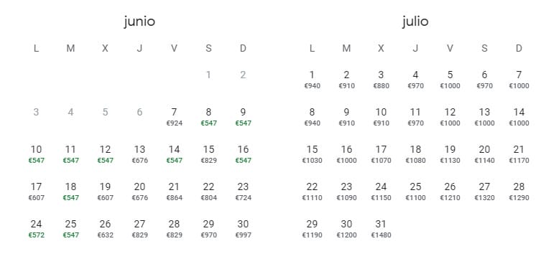541x264 pixels.
Task: Click the julio month heading
Action: [415, 22]
